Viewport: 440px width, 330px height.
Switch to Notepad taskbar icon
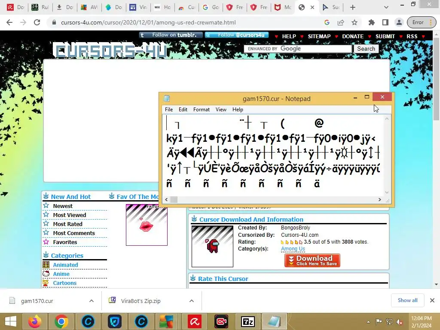tap(275, 321)
